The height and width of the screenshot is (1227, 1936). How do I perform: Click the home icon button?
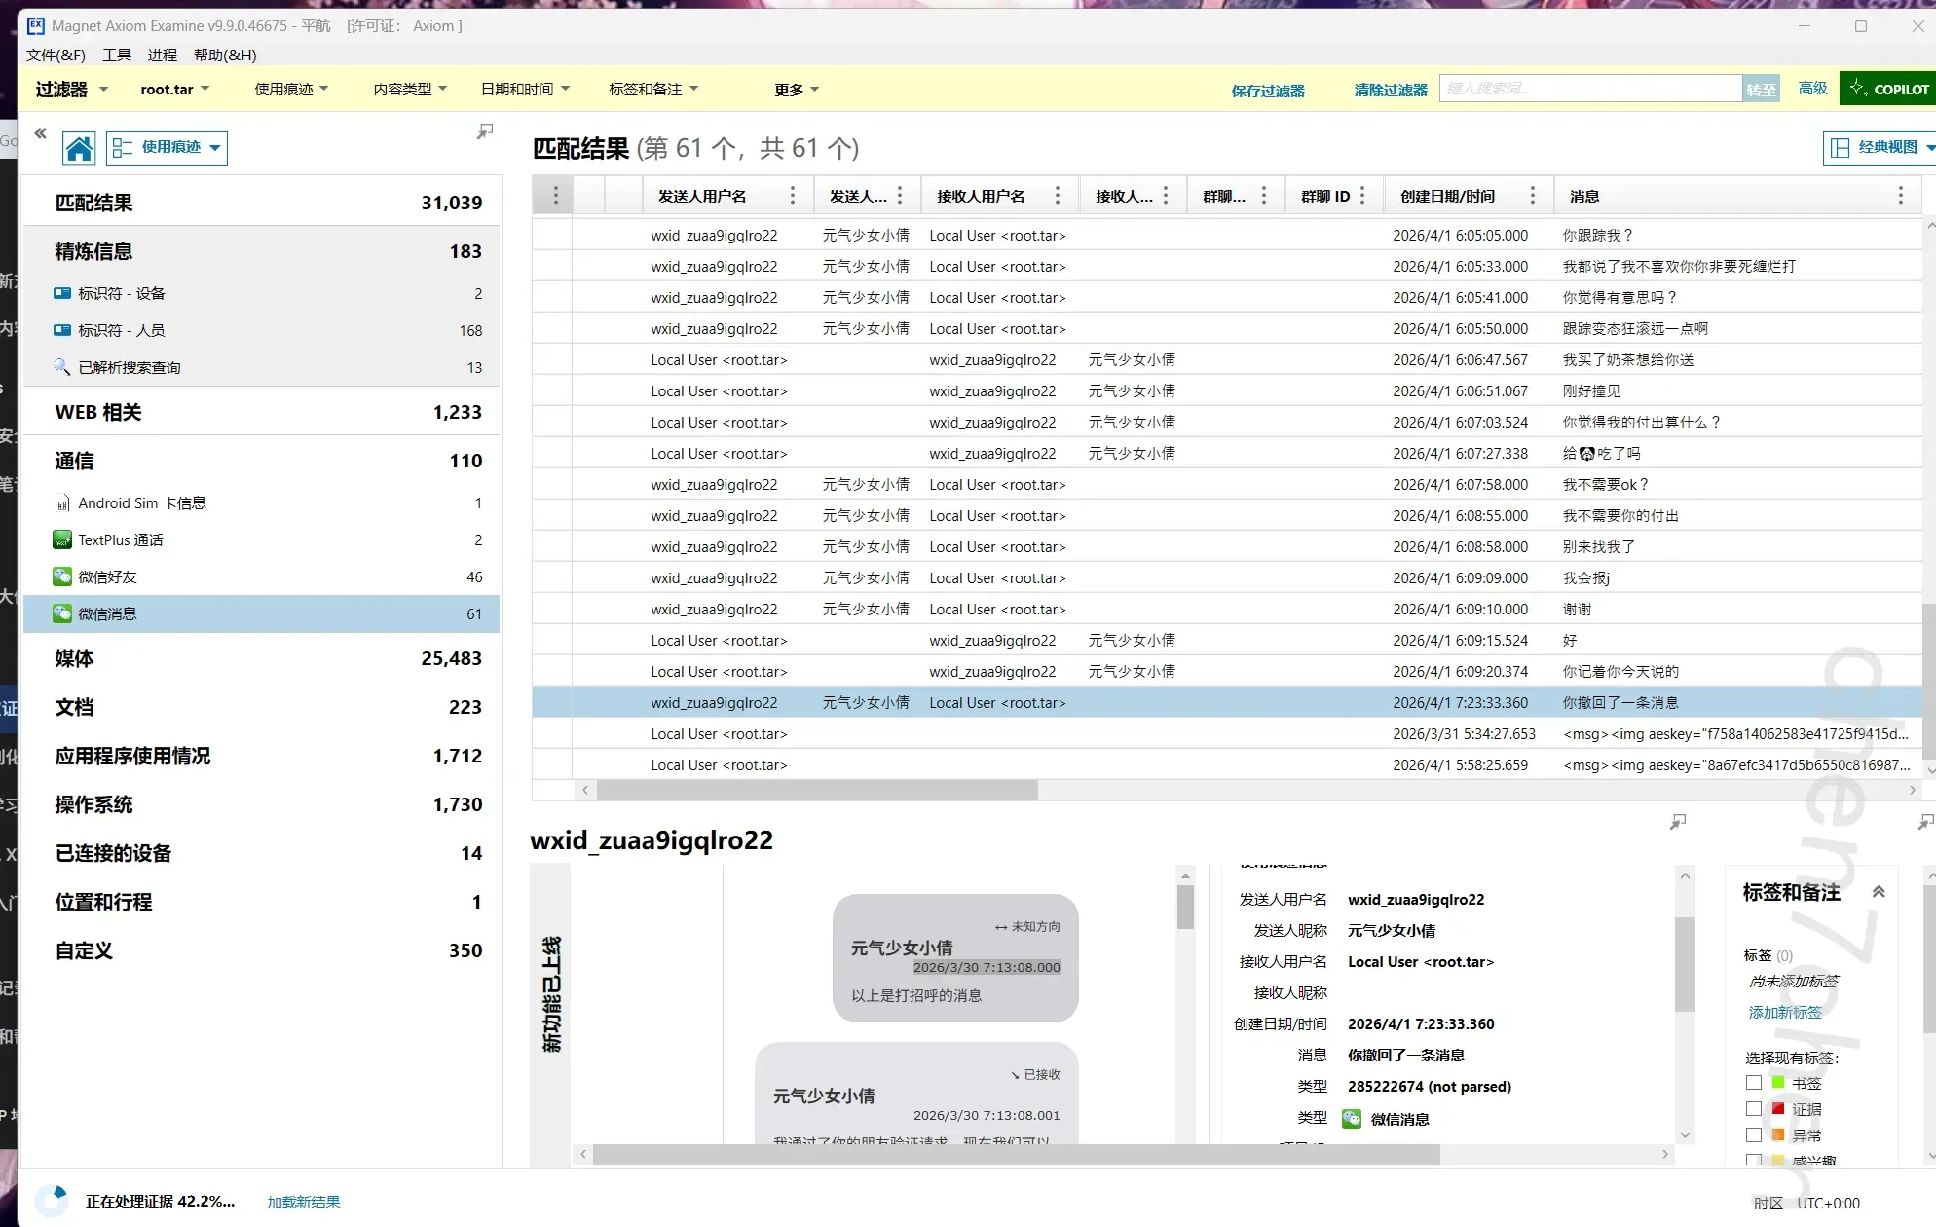79,148
